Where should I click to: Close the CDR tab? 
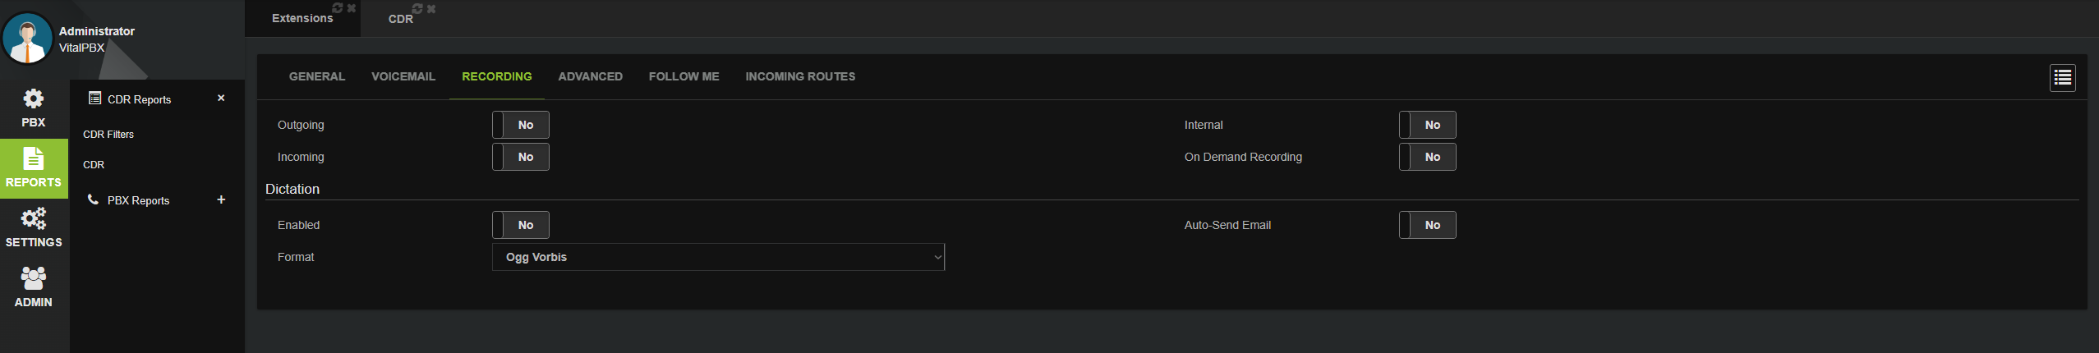(431, 8)
